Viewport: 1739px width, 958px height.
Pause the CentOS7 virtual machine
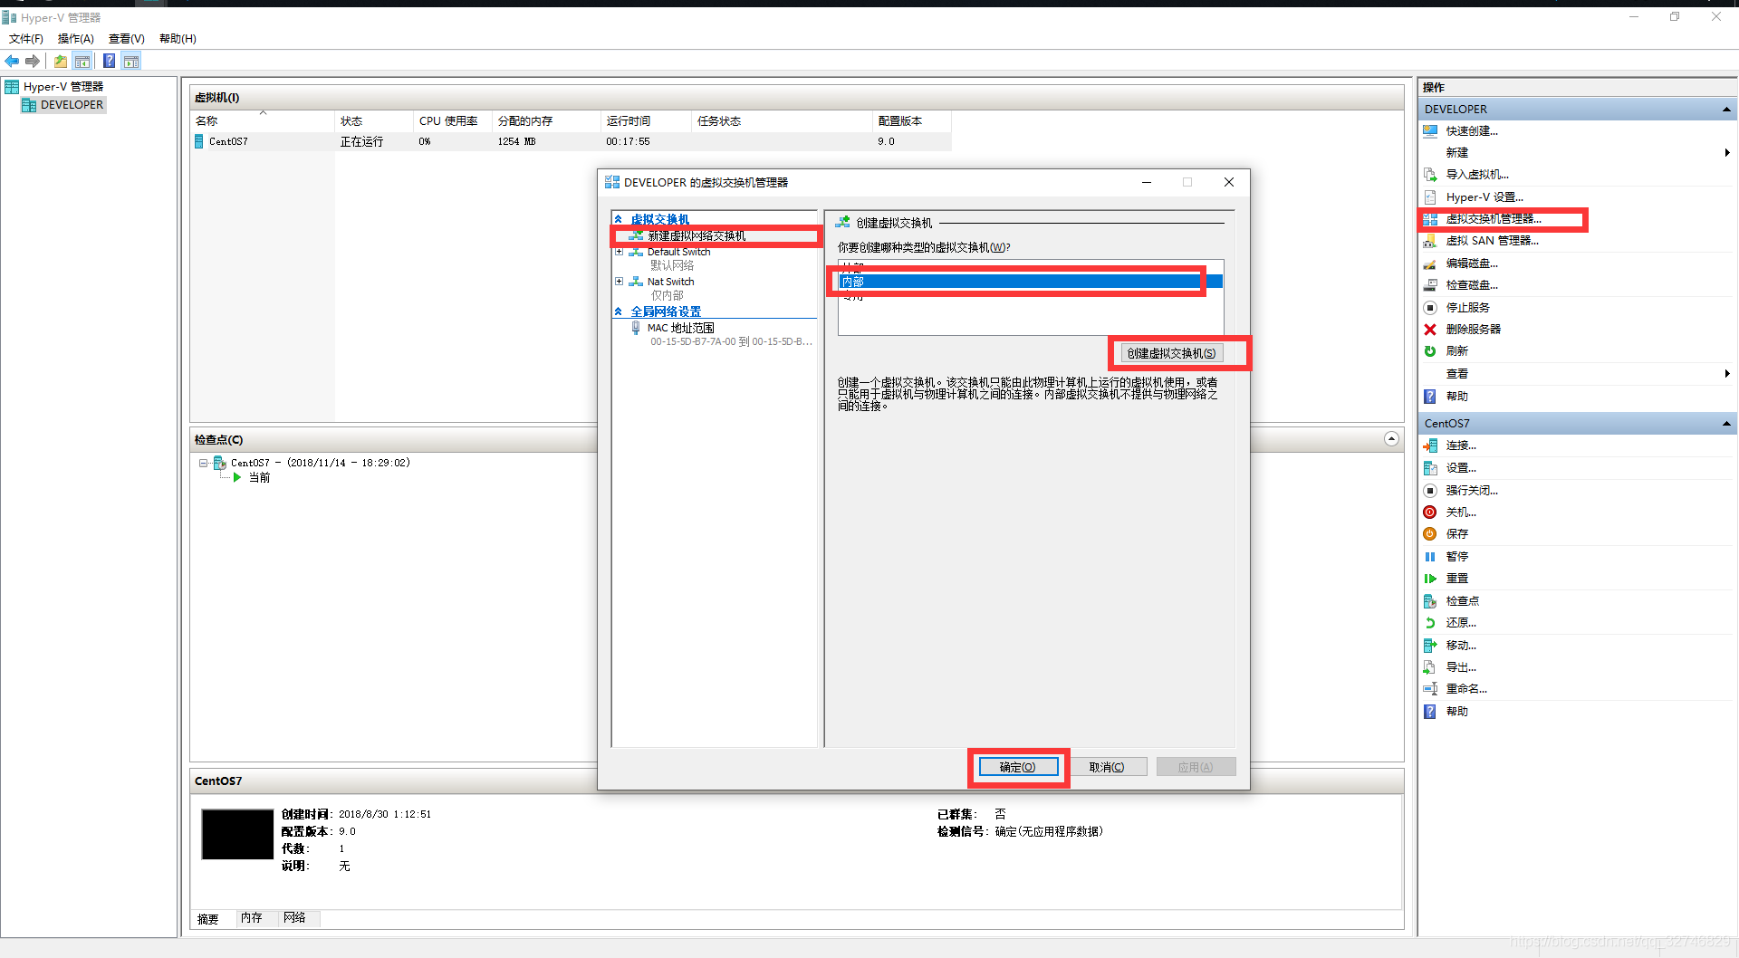(1456, 557)
